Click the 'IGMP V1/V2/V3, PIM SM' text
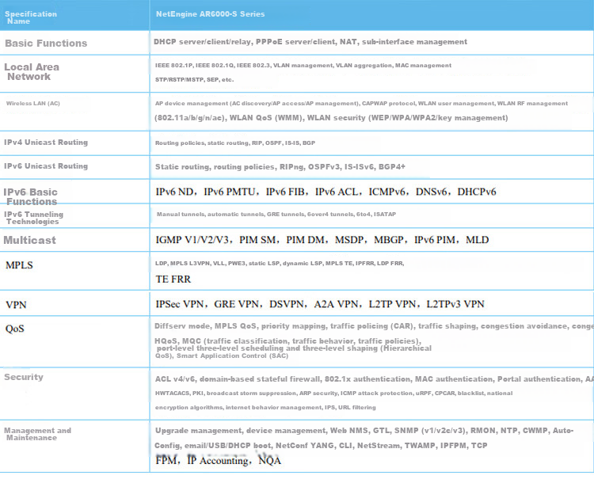 [322, 240]
